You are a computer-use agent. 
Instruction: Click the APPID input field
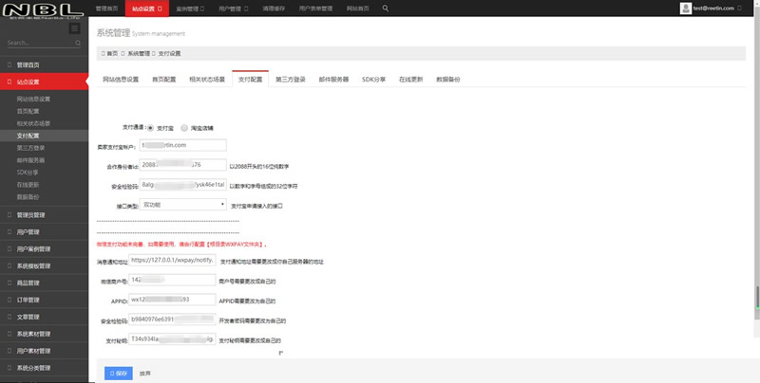coord(172,300)
